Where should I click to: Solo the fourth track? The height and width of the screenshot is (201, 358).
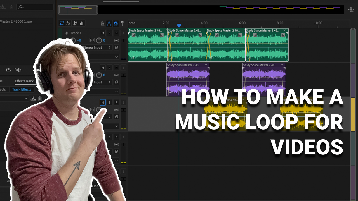tap(110, 137)
